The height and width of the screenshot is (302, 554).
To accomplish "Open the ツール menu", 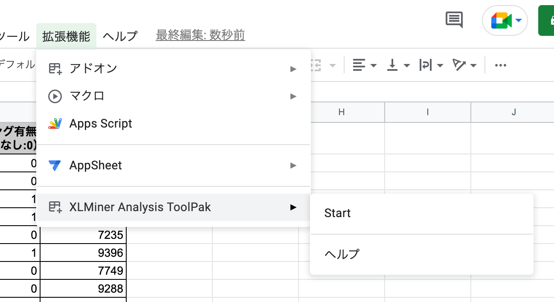I will [x=15, y=36].
